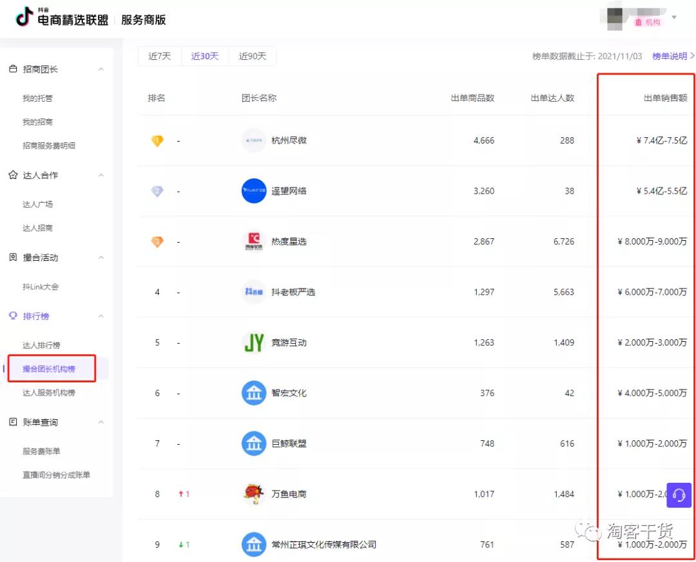The height and width of the screenshot is (562, 696).
Task: Click the 招商团长 sidebar icon
Action: pos(13,69)
